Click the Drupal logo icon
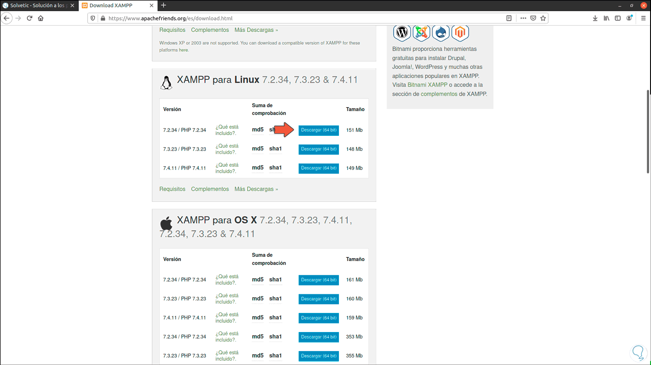651x365 pixels. point(441,33)
